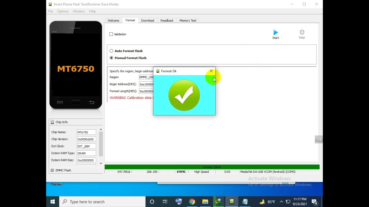Viewport: 369px width, 207px height.
Task: Click the Extern RAM Size field
Action: (x=86, y=160)
